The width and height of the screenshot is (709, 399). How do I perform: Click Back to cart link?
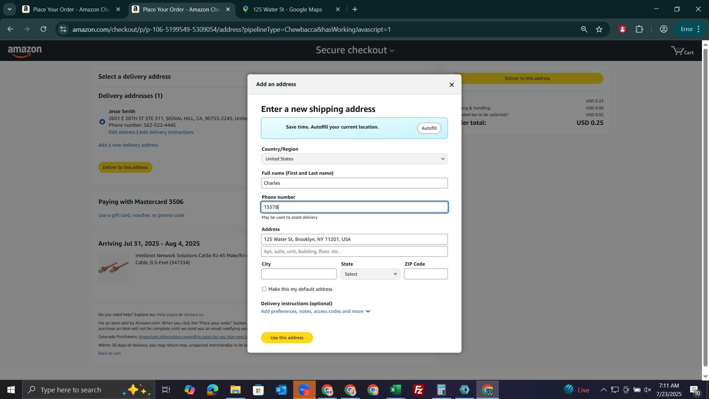(x=109, y=354)
